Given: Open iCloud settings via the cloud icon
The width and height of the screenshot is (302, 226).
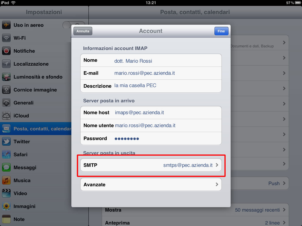Looking at the screenshot, I should (x=6, y=116).
